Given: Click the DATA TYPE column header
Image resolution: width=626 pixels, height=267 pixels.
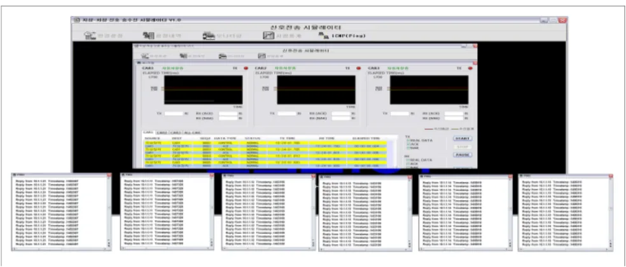Looking at the screenshot, I should 225,138.
